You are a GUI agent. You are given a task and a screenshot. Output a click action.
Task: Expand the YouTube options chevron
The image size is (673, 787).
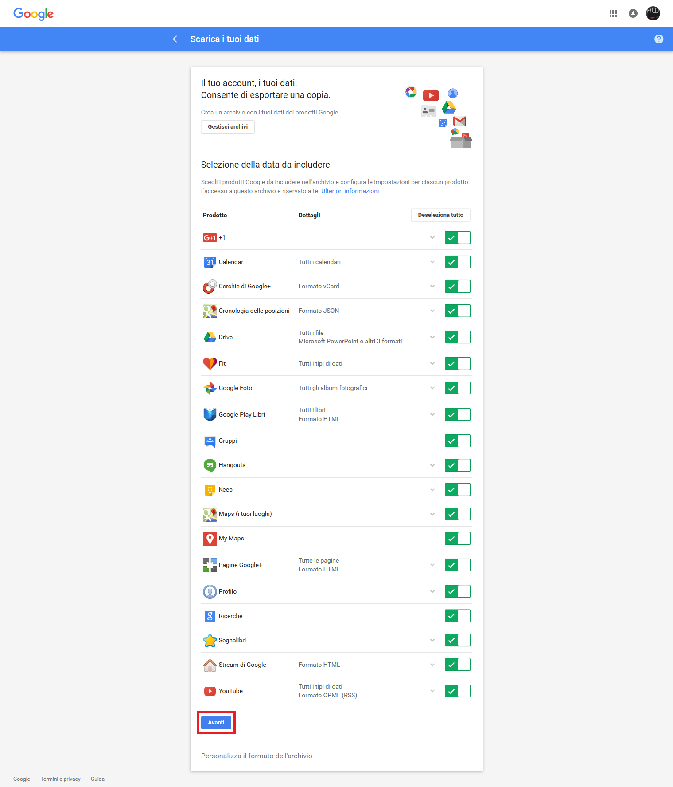[x=432, y=691]
